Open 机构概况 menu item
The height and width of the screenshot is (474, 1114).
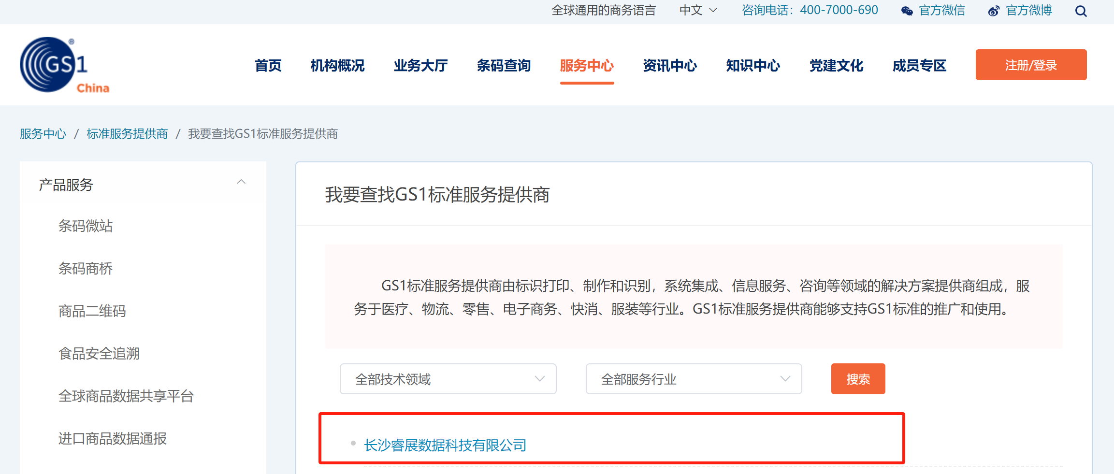click(337, 65)
